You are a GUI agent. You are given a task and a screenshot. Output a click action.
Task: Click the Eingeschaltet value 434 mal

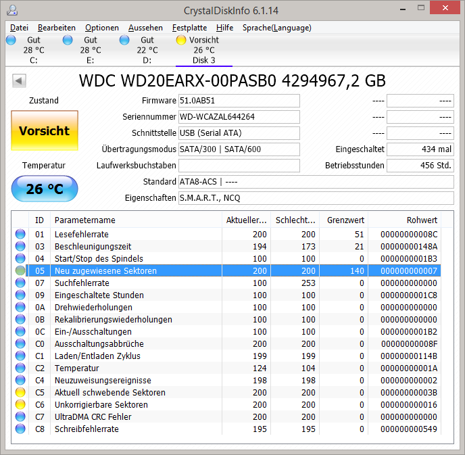click(x=420, y=149)
